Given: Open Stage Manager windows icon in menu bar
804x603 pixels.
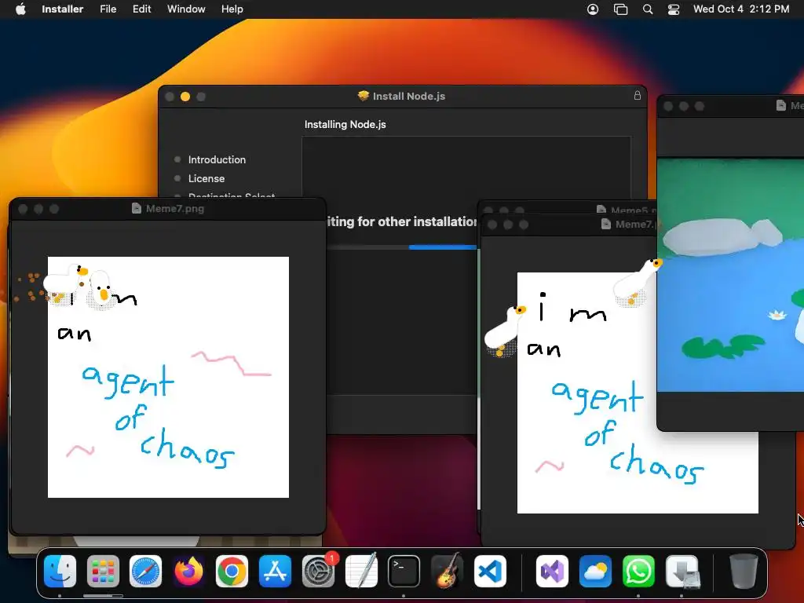Looking at the screenshot, I should [x=620, y=9].
